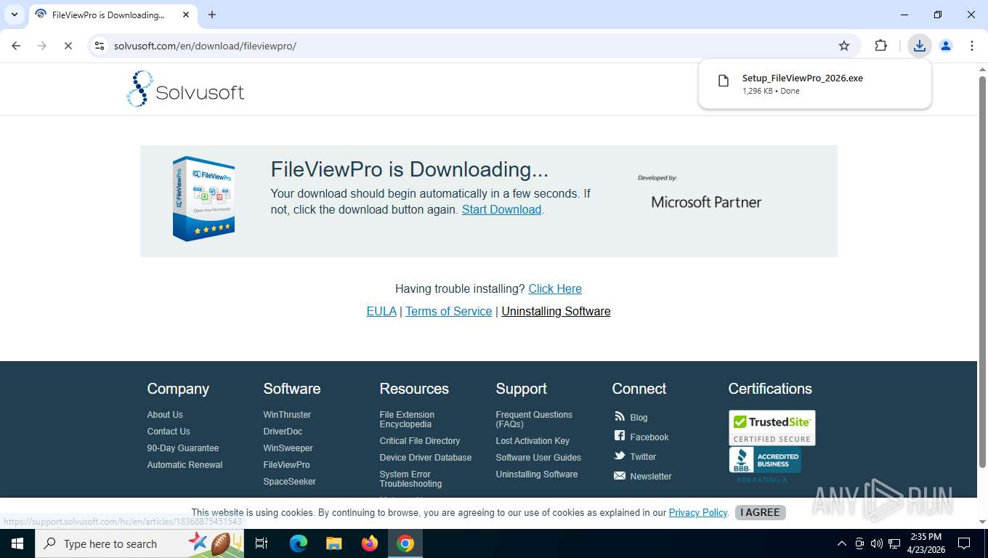Open the 90-Day Guarantee link
Viewport: 988px width, 558px height.
[183, 448]
